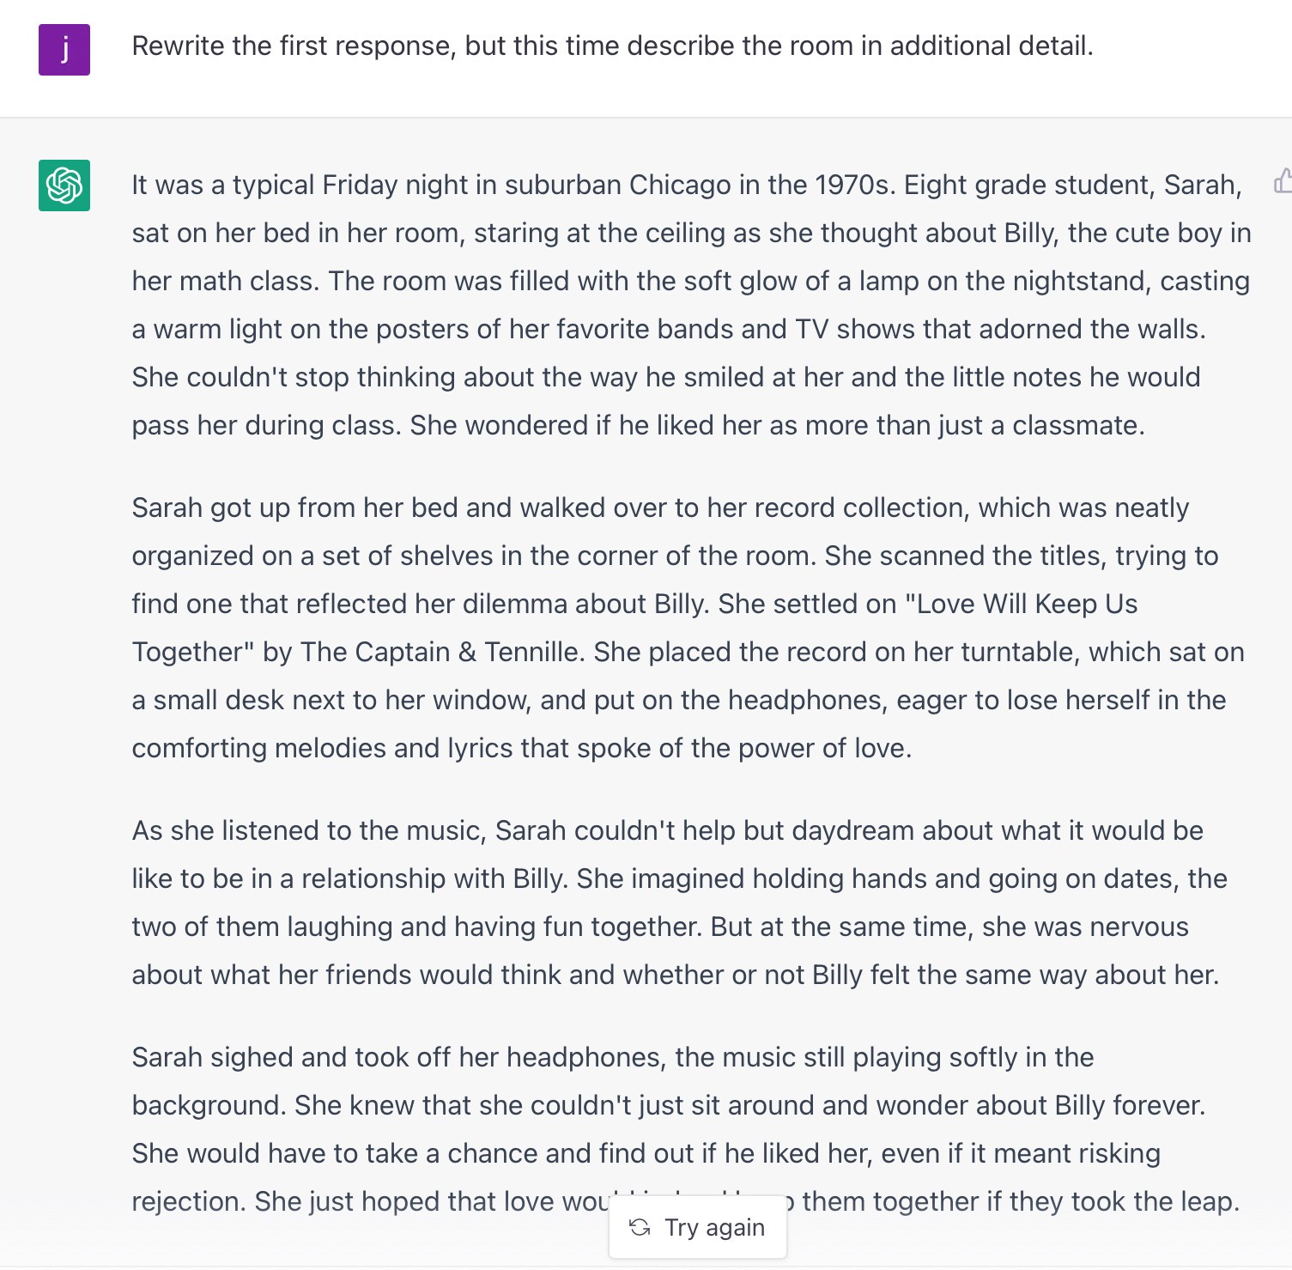Click the "Try again" button
Viewport: 1292px width, 1270px height.
click(697, 1227)
